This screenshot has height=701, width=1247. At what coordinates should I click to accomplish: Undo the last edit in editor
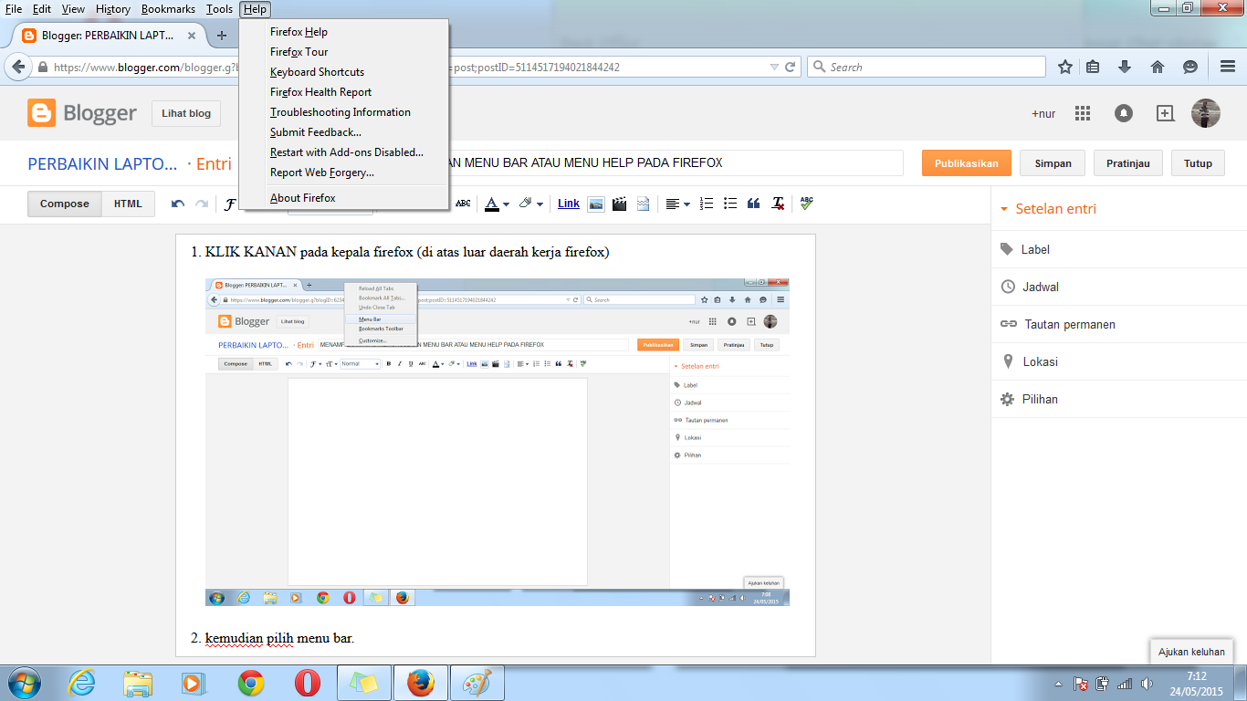tap(178, 204)
